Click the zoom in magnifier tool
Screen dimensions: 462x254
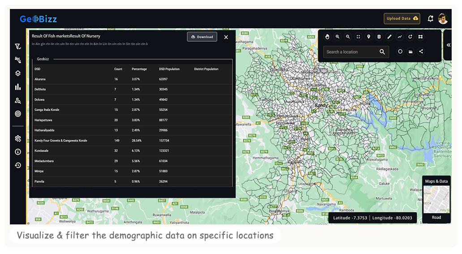click(338, 37)
